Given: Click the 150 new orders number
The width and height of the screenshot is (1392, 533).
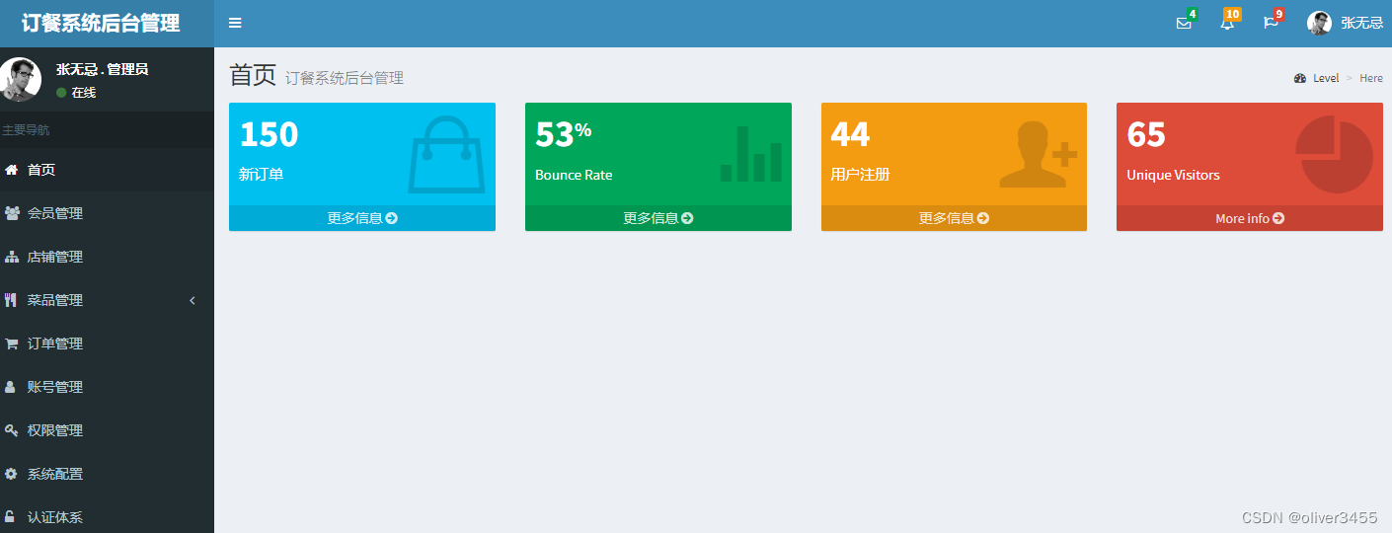Looking at the screenshot, I should coord(269,134).
